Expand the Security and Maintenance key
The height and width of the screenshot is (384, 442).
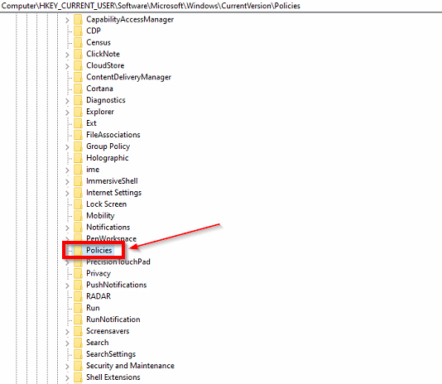point(67,367)
